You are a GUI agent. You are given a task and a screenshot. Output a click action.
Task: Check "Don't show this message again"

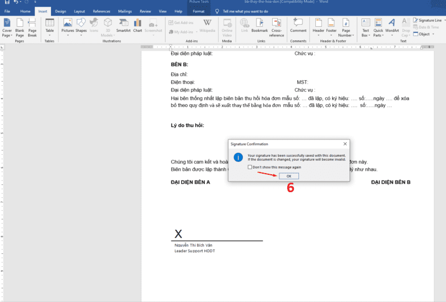[250, 167]
